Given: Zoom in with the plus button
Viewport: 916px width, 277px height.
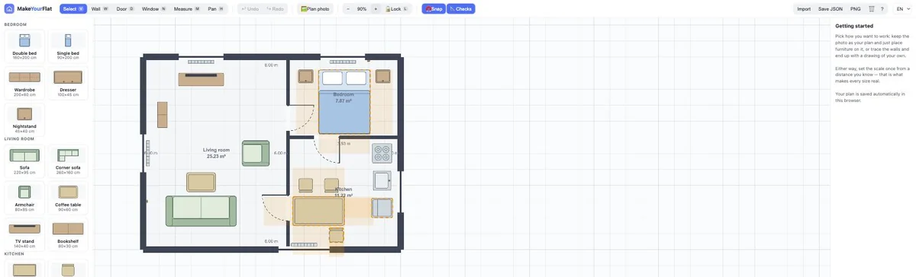Looking at the screenshot, I should coord(376,9).
